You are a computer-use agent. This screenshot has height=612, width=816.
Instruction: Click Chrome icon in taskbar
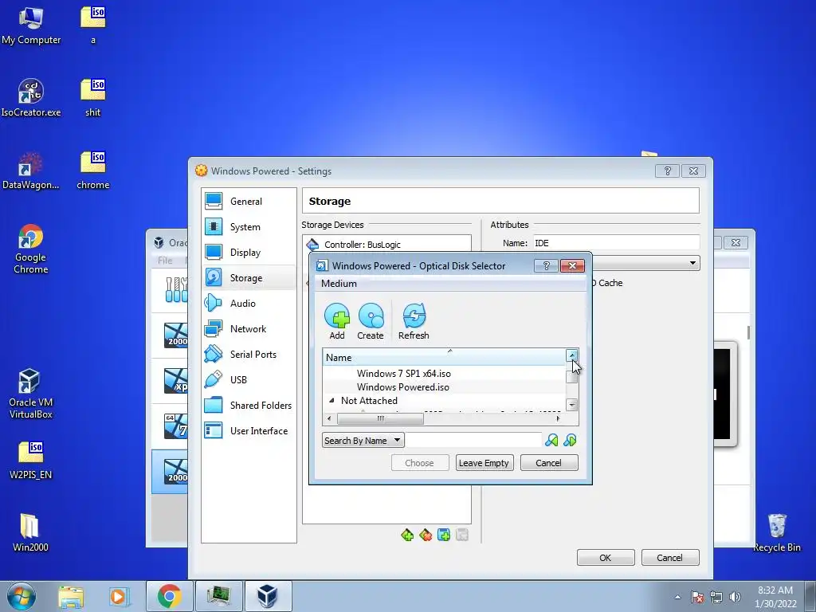169,596
